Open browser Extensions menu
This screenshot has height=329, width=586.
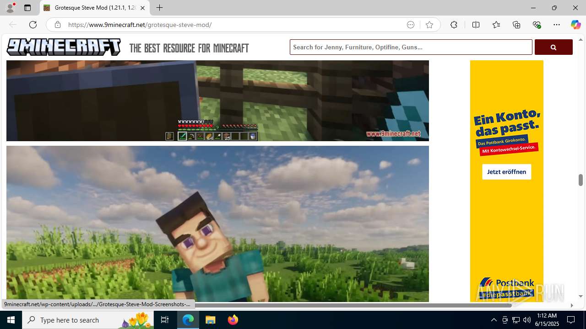pyautogui.click(x=454, y=25)
